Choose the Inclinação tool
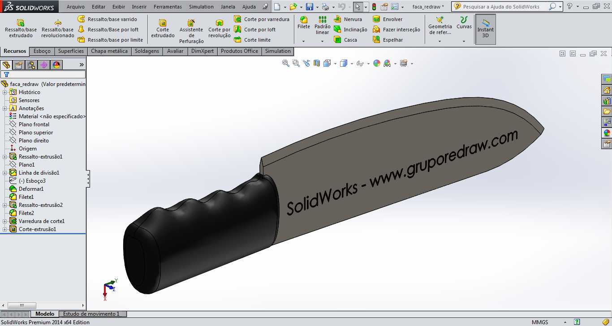The height and width of the screenshot is (326, 612). (x=350, y=30)
